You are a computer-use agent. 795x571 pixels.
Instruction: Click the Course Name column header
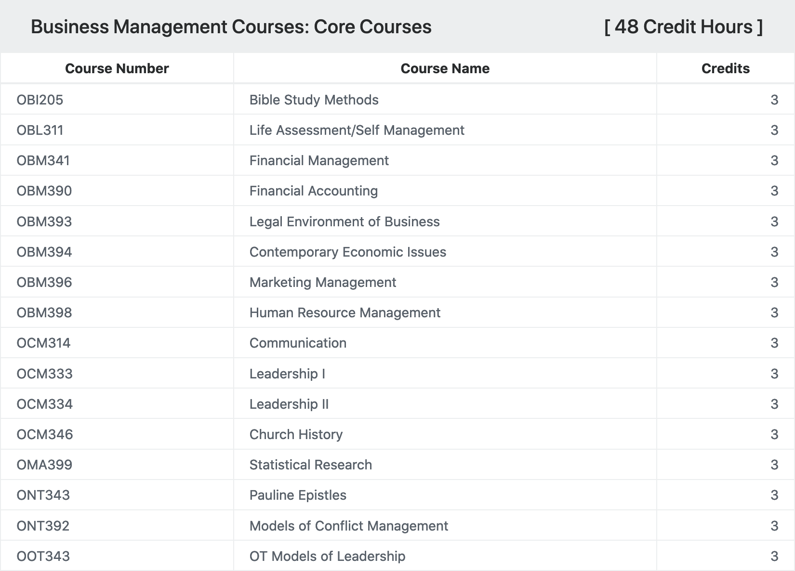point(445,68)
